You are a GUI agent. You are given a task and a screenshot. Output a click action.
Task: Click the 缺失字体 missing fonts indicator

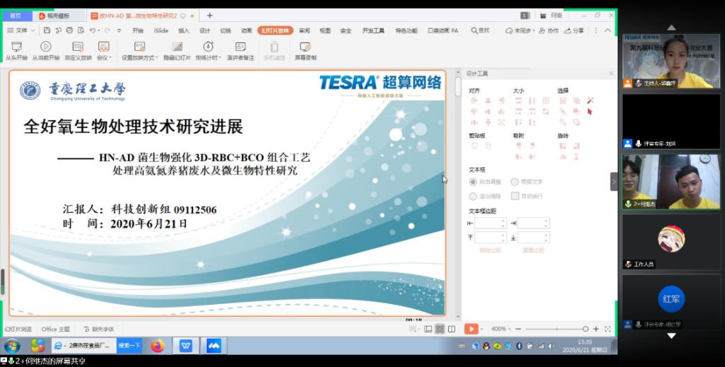tap(99, 329)
